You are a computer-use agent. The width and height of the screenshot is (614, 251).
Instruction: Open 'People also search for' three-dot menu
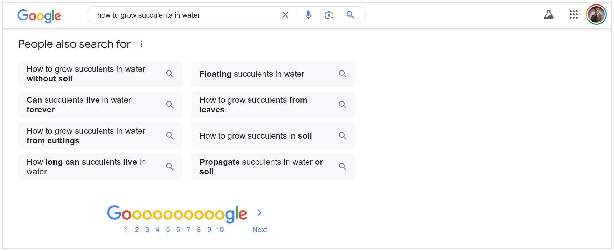141,44
